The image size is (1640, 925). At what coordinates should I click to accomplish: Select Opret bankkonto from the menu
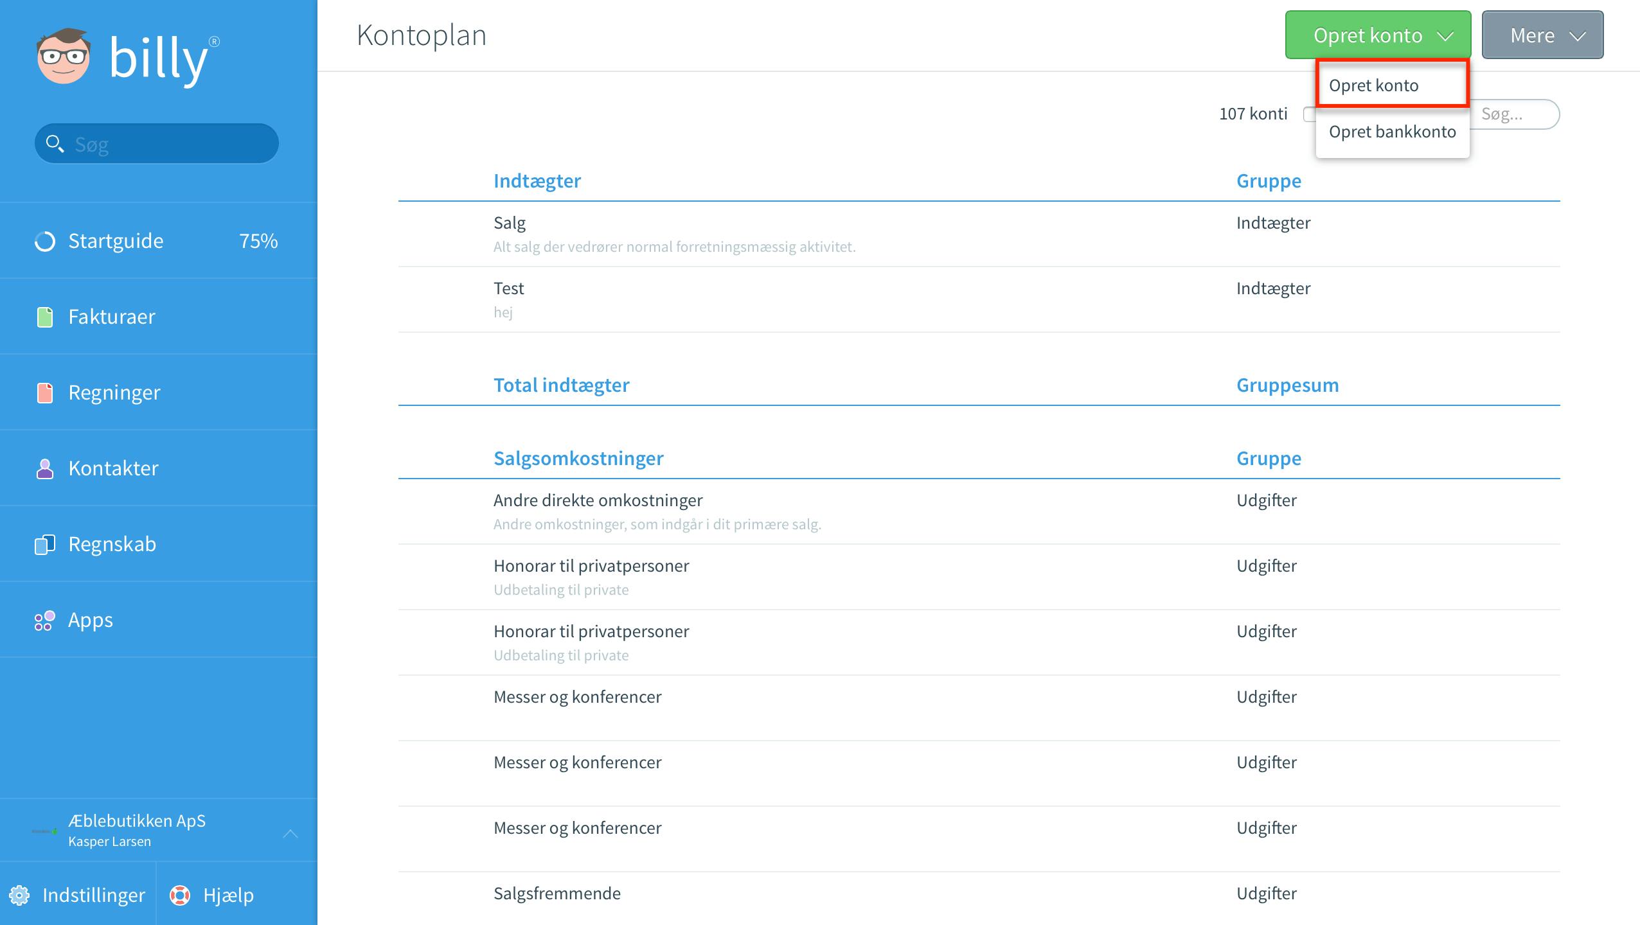1392,132
